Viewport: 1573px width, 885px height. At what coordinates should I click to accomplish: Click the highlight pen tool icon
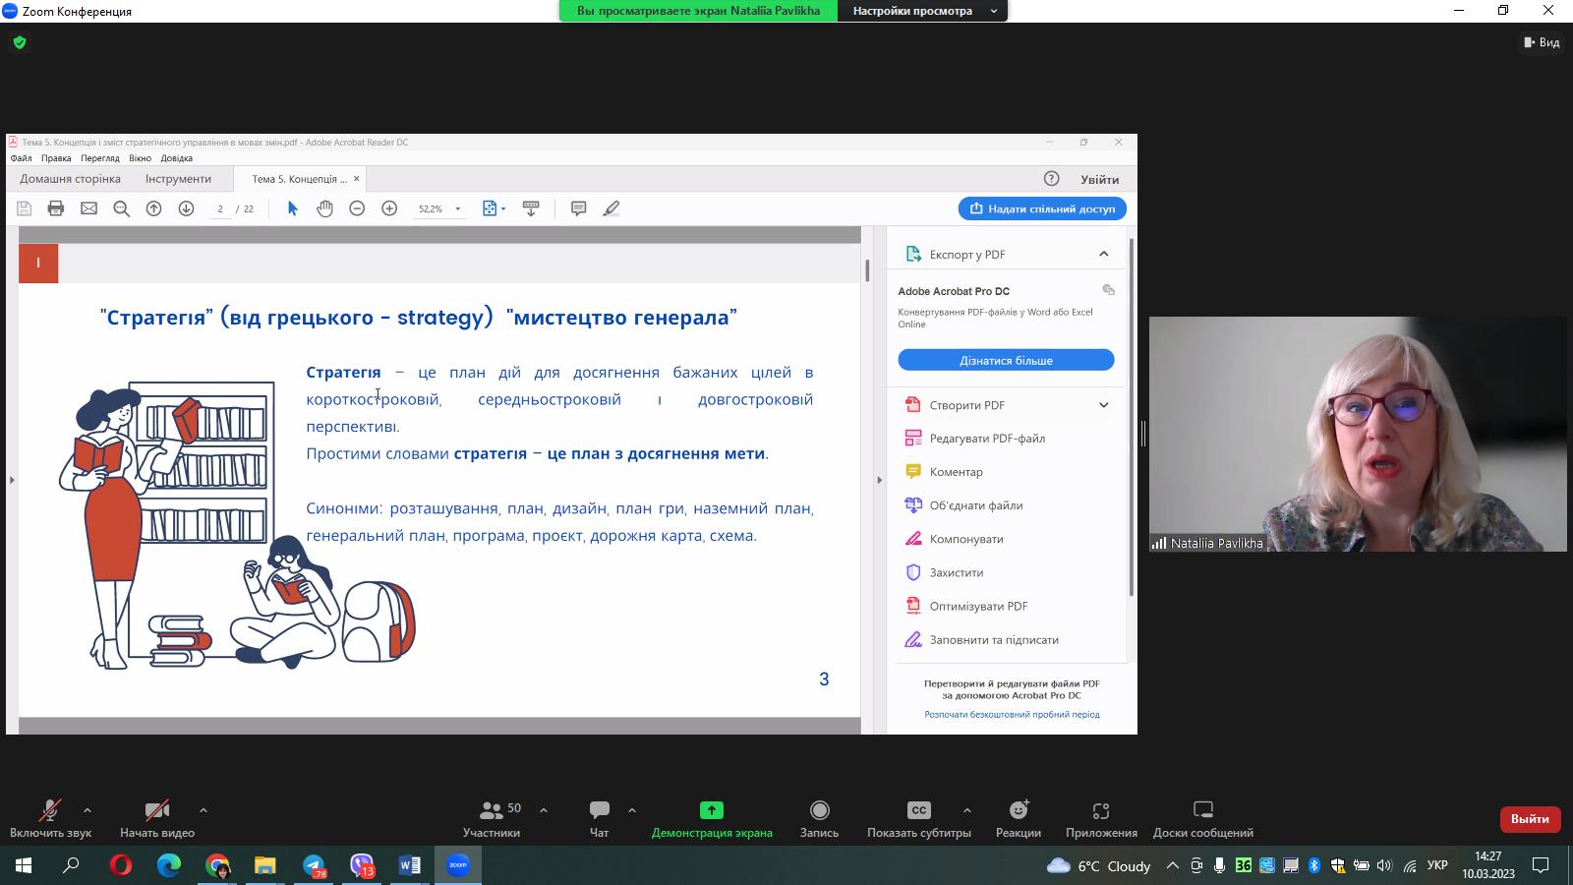(612, 208)
